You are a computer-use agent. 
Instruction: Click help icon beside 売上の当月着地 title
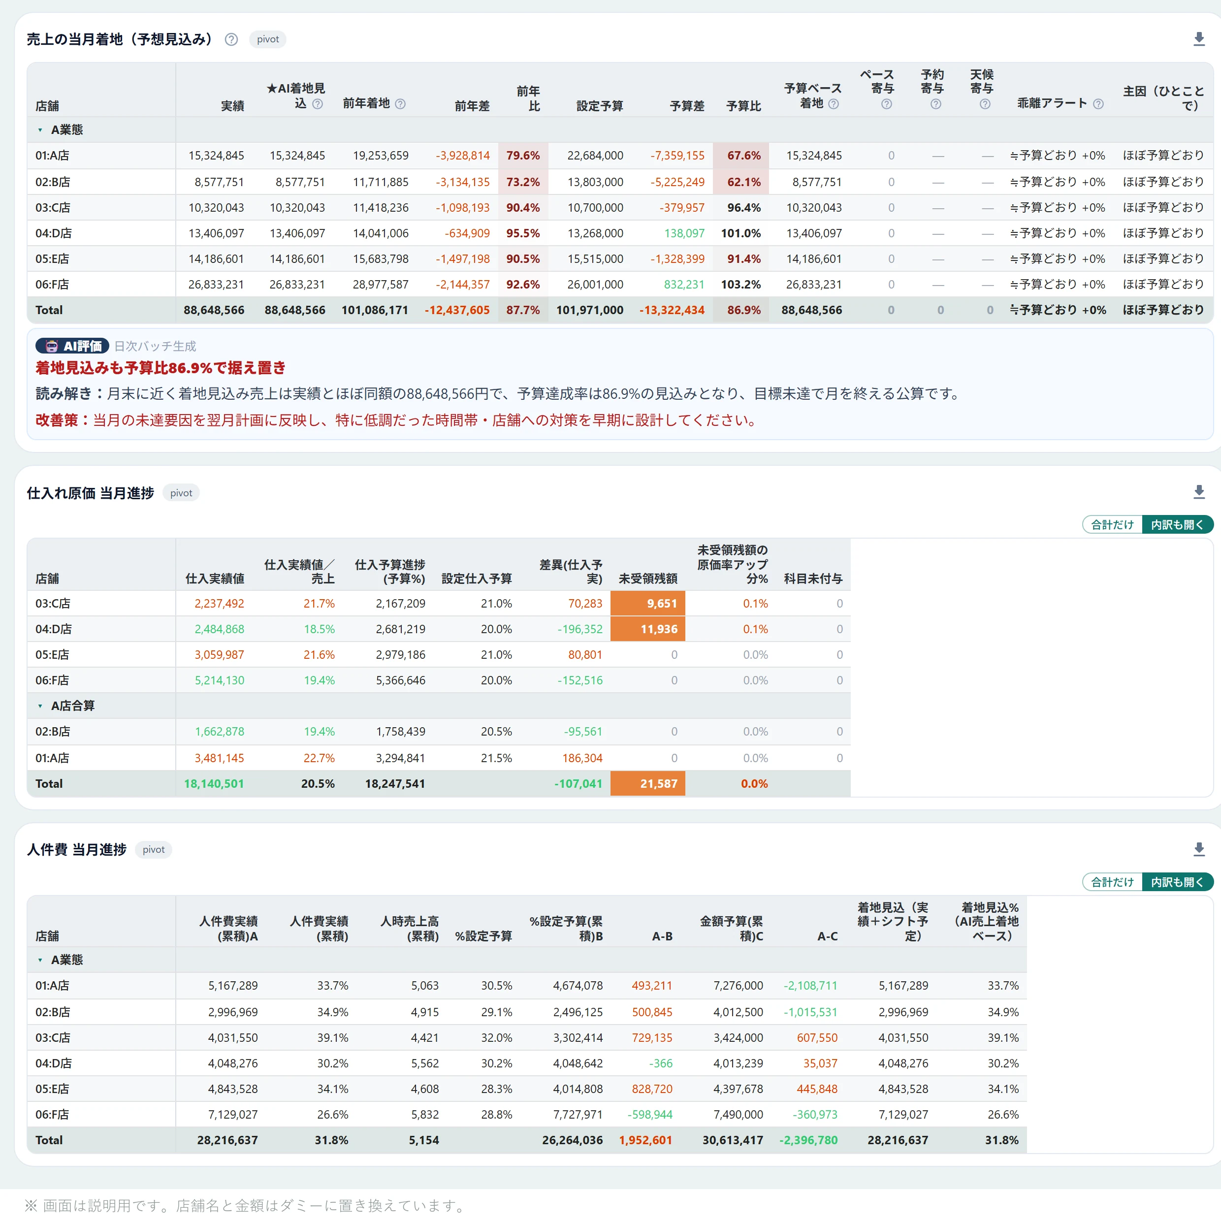click(x=232, y=39)
